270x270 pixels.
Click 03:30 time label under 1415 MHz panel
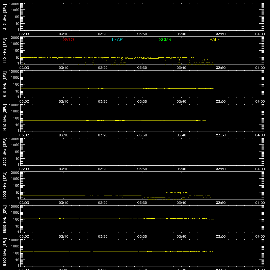[142, 135]
